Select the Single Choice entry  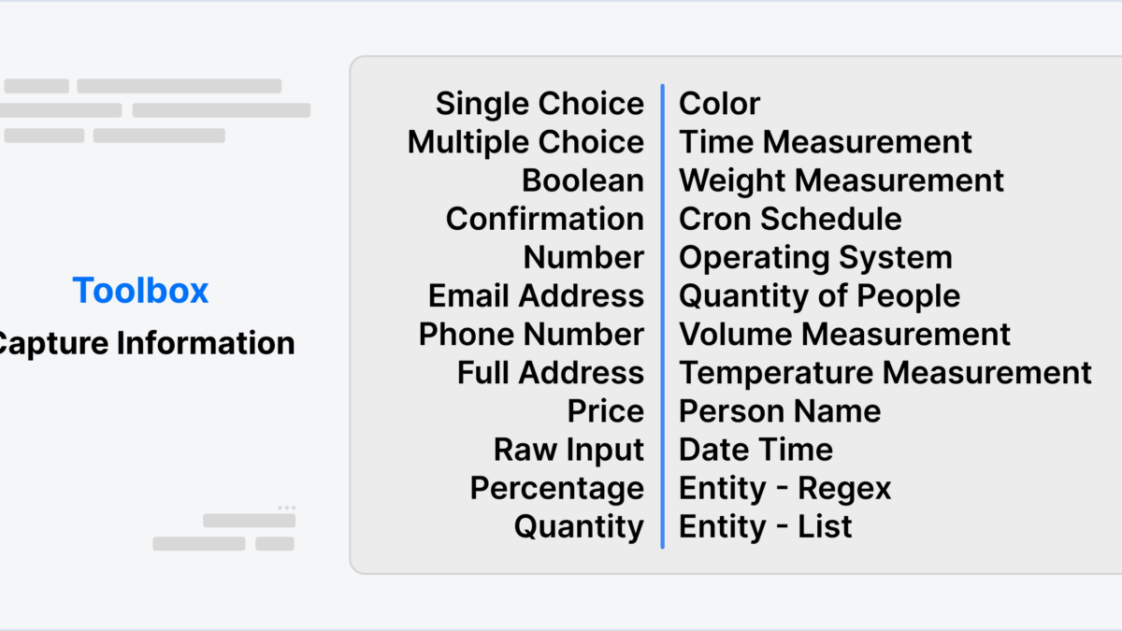539,104
